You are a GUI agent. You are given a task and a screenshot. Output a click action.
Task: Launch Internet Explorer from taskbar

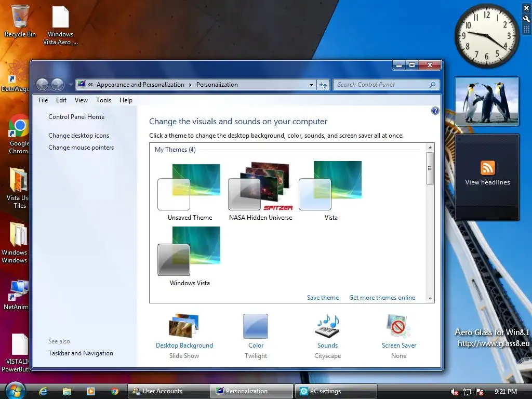tap(43, 391)
